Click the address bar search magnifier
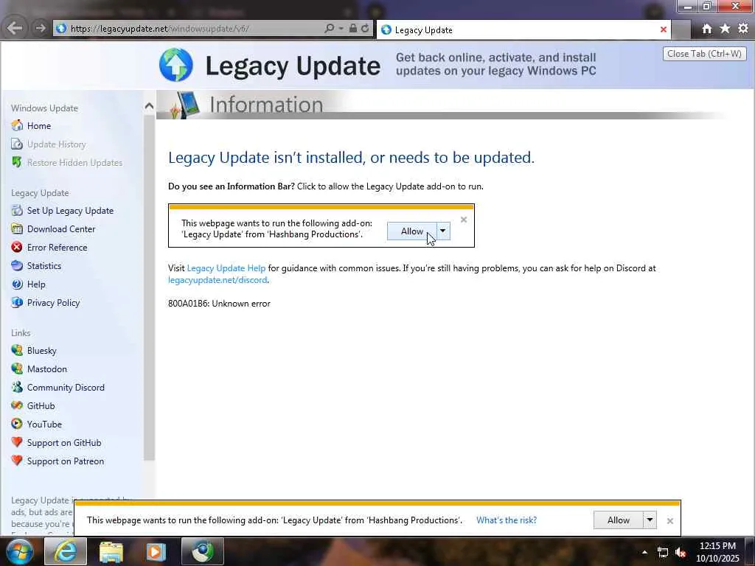 coord(330,29)
